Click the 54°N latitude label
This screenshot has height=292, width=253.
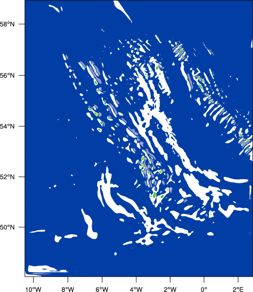(x=7, y=126)
